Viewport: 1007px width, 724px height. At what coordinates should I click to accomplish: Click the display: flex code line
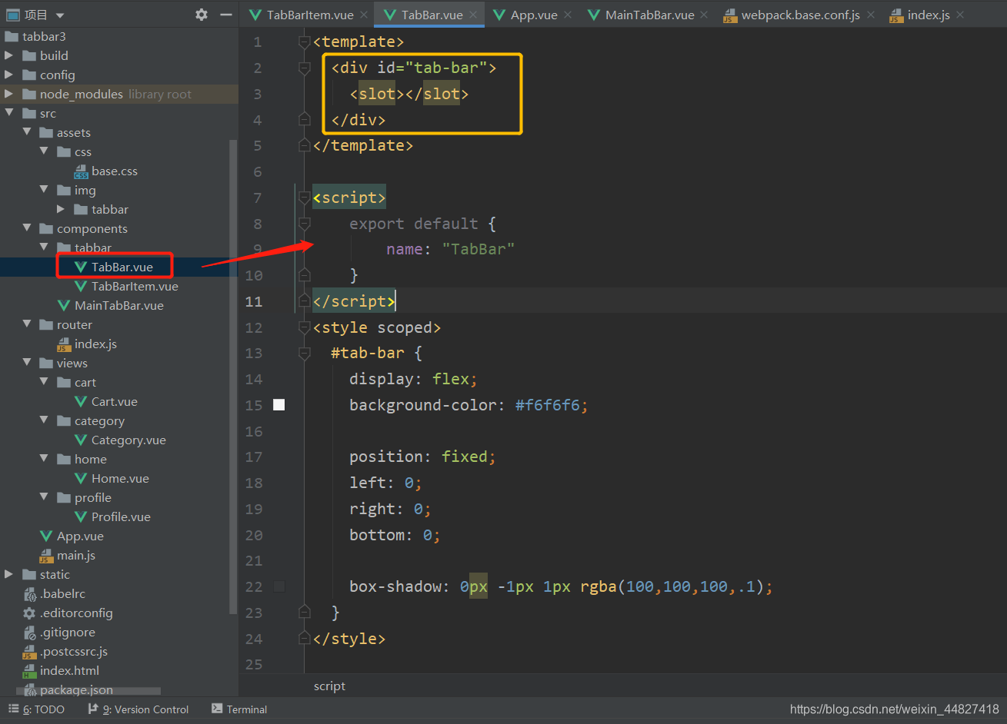tap(413, 379)
